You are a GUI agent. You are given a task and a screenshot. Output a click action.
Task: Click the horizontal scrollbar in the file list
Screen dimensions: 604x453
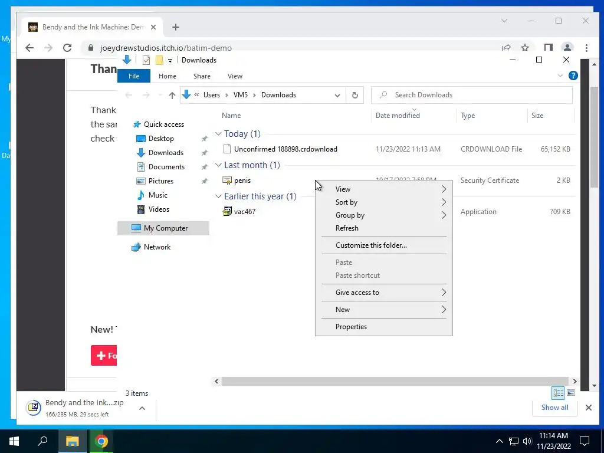coord(395,382)
